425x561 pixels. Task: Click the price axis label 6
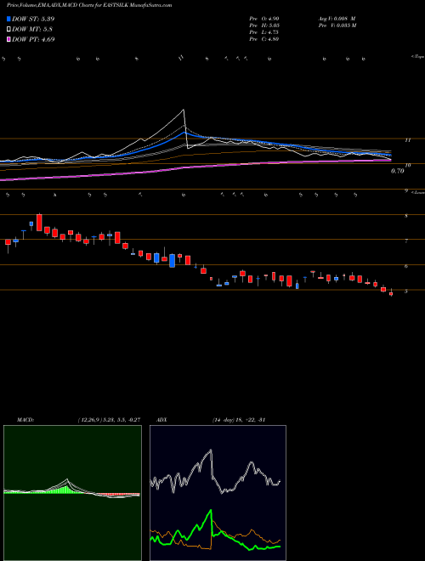tap(406, 266)
